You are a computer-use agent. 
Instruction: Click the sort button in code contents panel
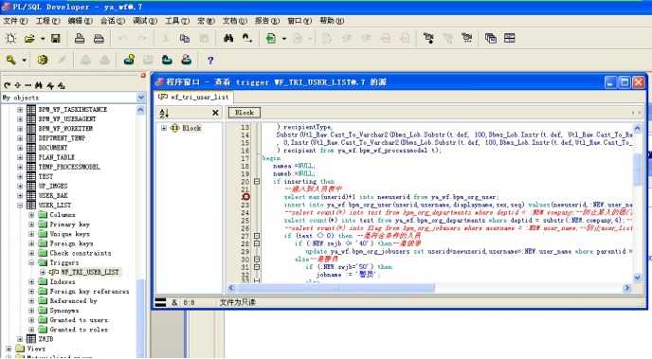[x=164, y=113]
